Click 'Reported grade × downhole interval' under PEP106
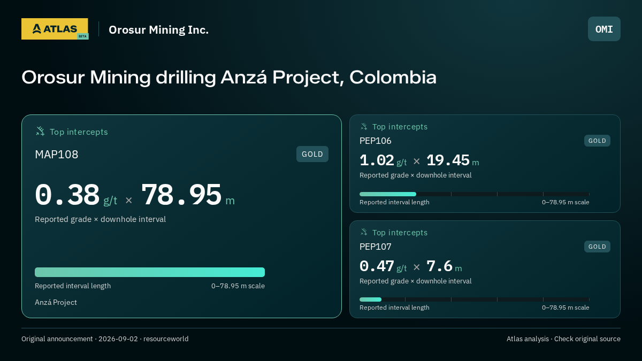The width and height of the screenshot is (642, 361). click(x=416, y=175)
